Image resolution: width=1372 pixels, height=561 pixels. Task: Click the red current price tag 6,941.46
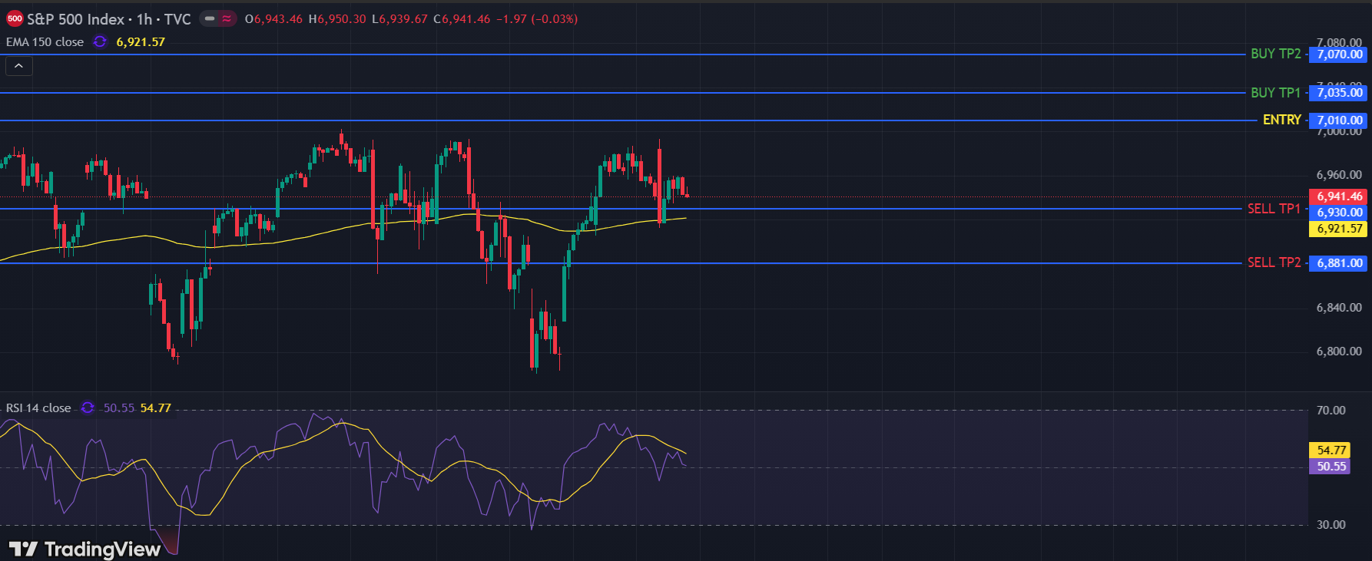pyautogui.click(x=1339, y=196)
